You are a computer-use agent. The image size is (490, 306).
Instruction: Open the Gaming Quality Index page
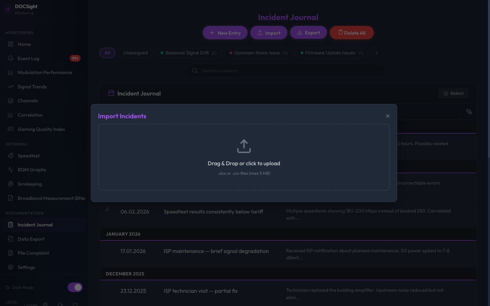pos(41,129)
